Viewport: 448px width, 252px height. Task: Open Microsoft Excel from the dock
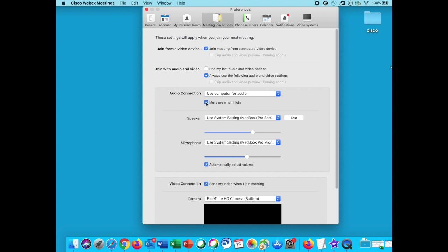pyautogui.click(x=175, y=244)
